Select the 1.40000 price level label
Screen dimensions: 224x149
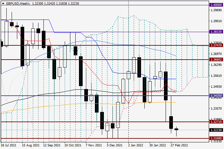(x=216, y=5)
